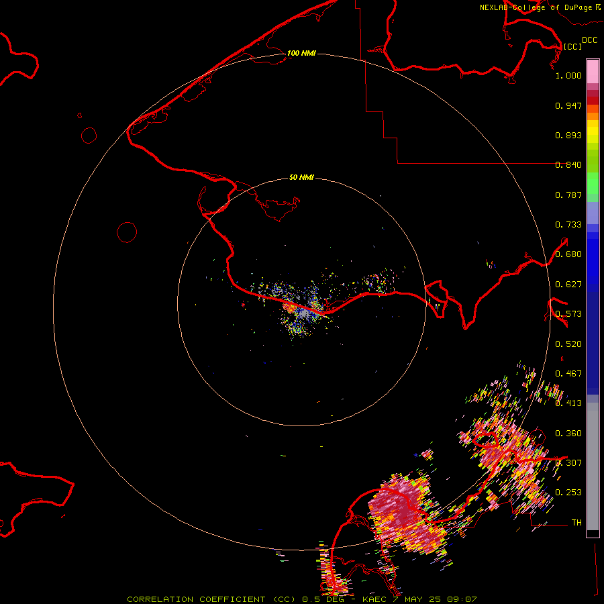Screen dimensions: 604x604
Task: Pick the bright green segment of the colorbar
Action: click(x=593, y=183)
